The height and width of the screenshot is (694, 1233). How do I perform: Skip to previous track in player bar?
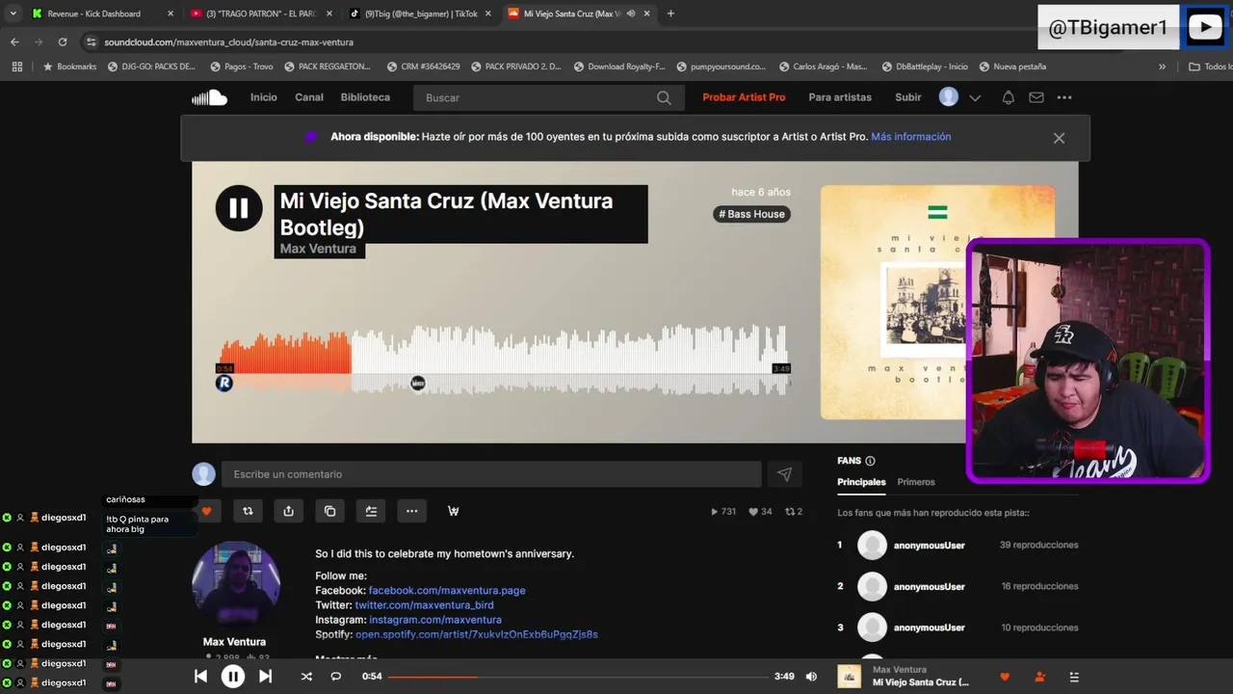pos(200,677)
